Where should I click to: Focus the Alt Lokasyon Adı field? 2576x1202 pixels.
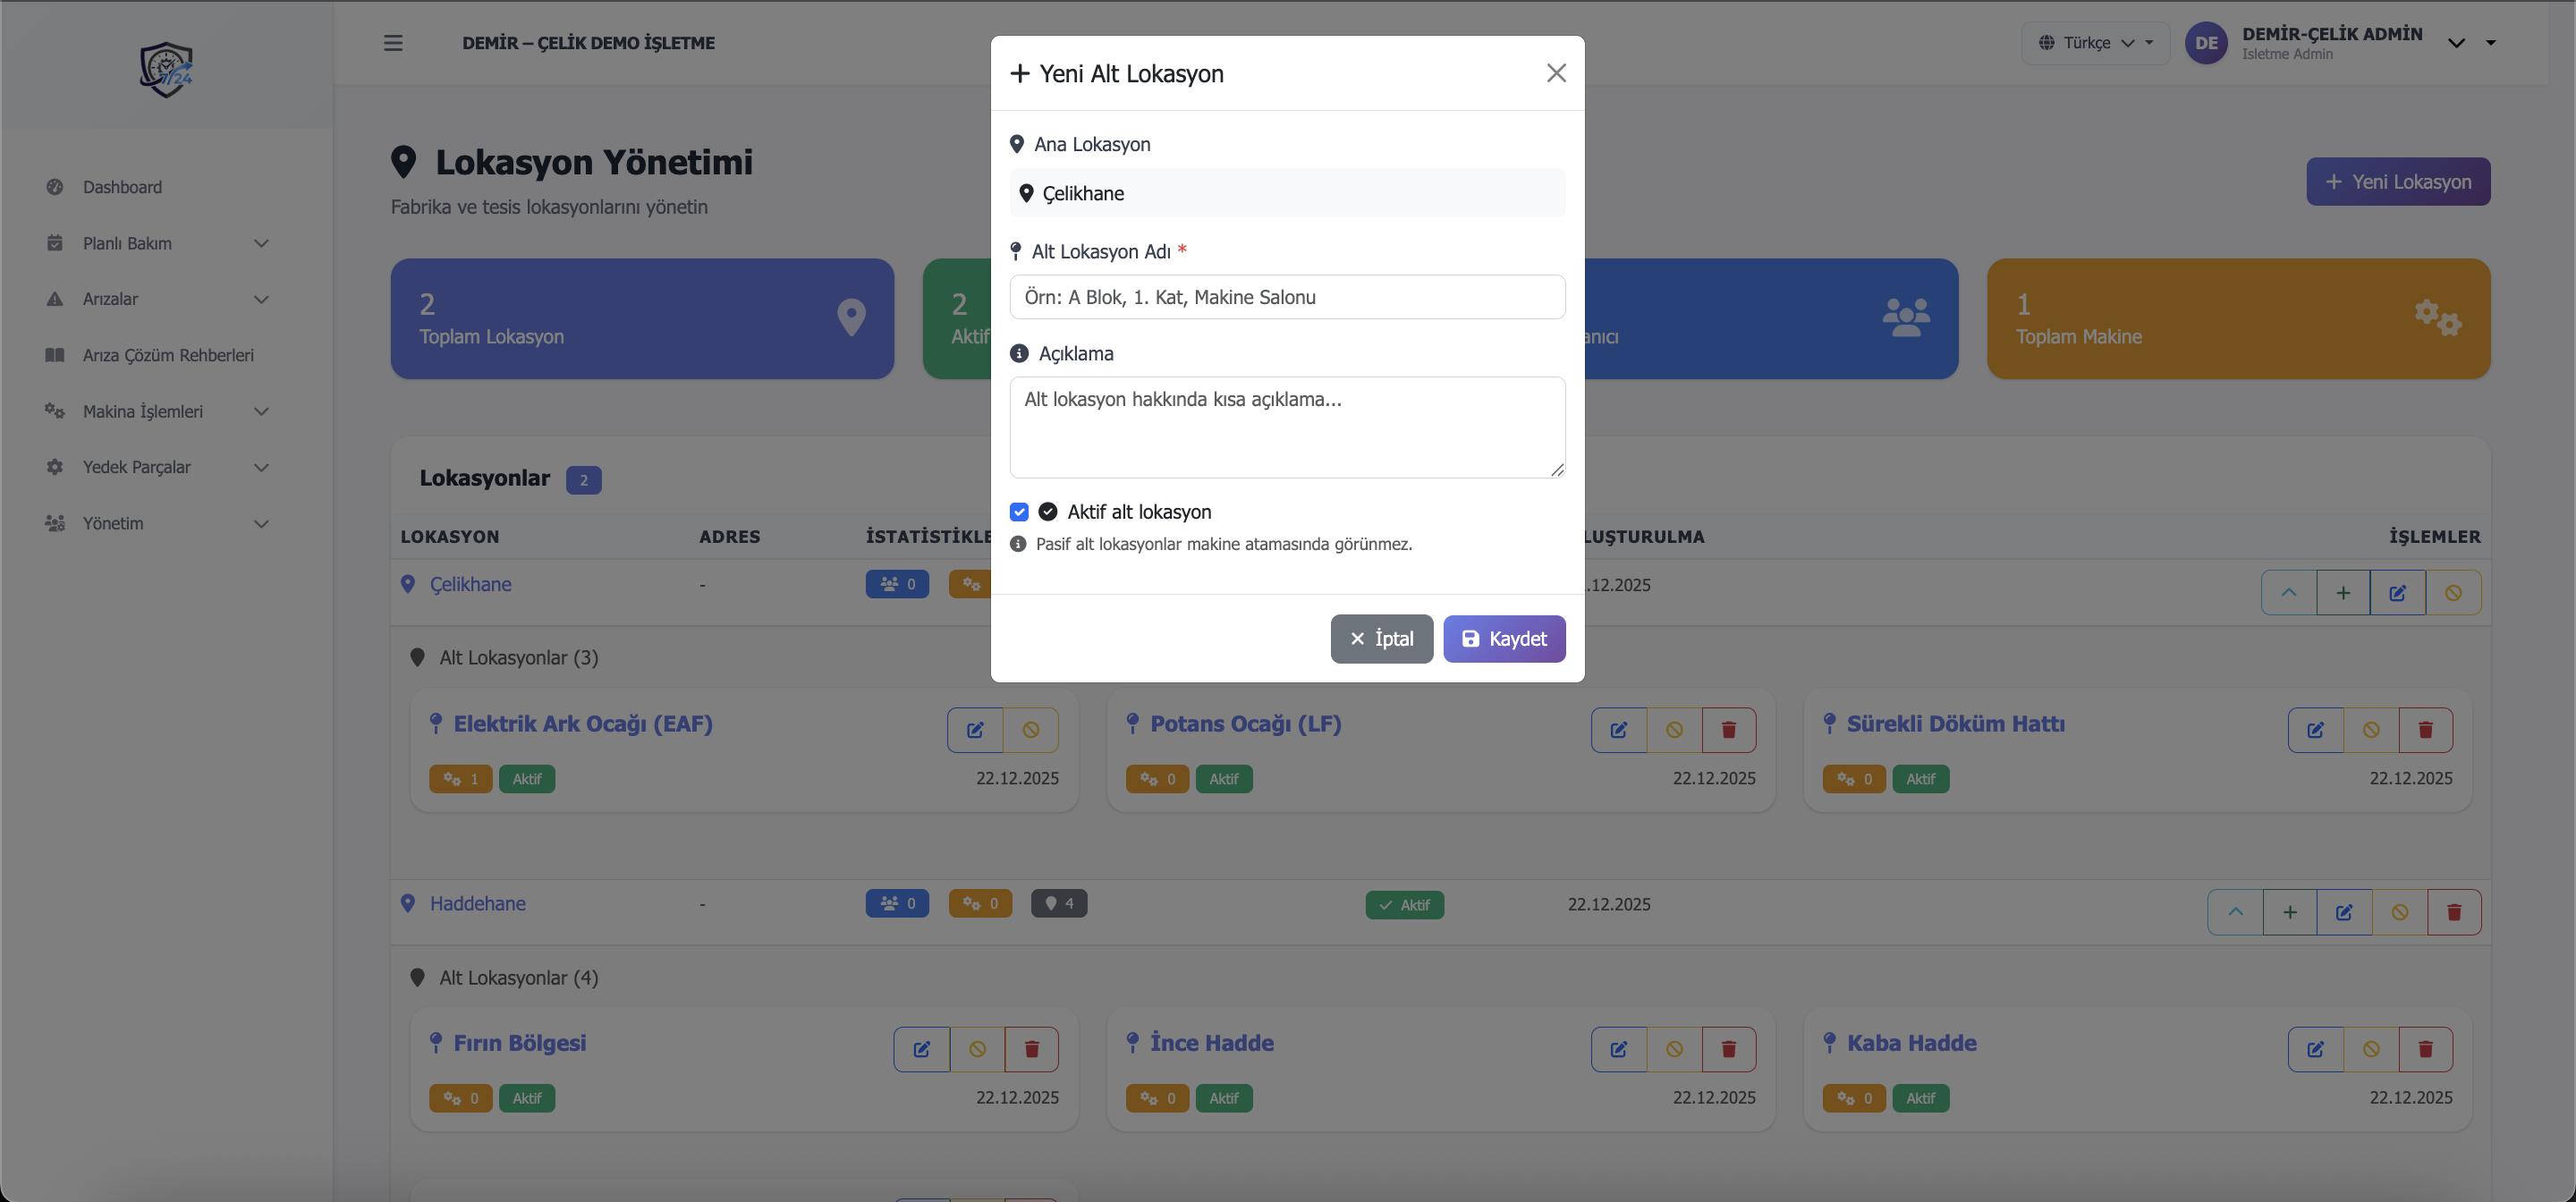pyautogui.click(x=1287, y=297)
